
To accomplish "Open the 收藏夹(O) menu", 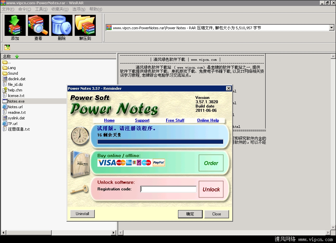I will click(60, 9).
